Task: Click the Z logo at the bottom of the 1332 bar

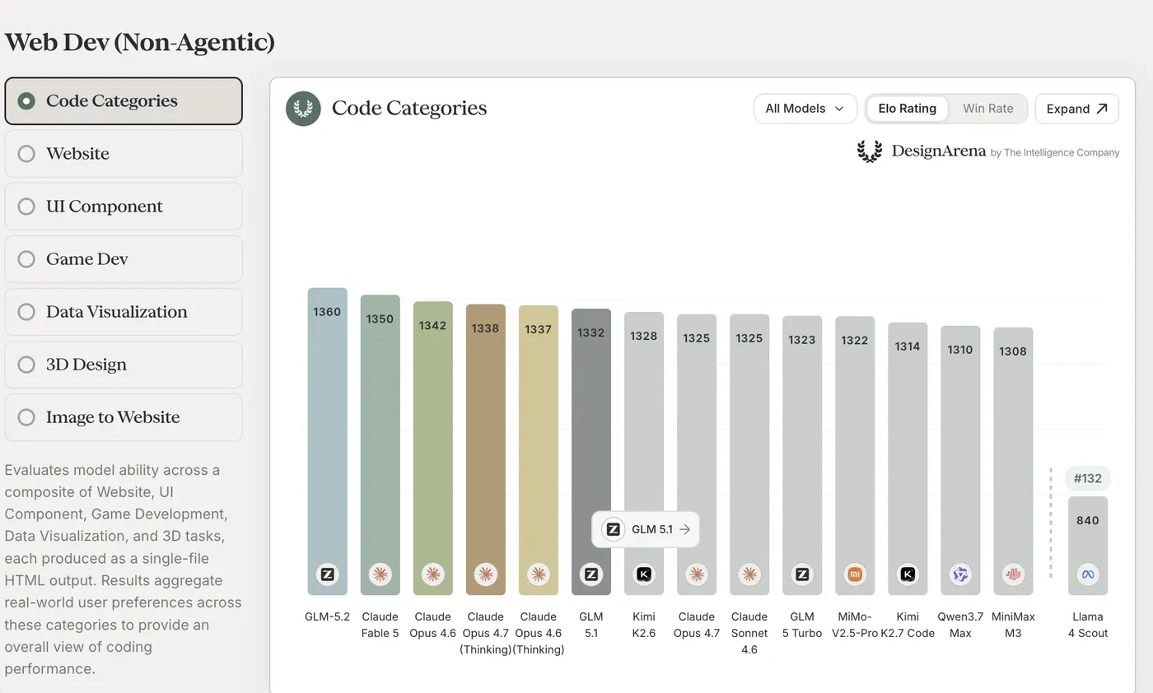Action: (x=591, y=574)
